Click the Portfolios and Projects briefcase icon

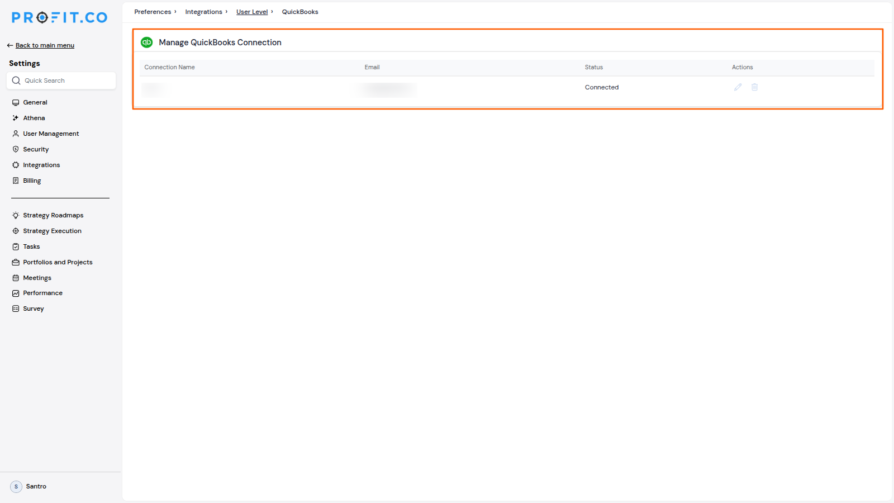[16, 262]
